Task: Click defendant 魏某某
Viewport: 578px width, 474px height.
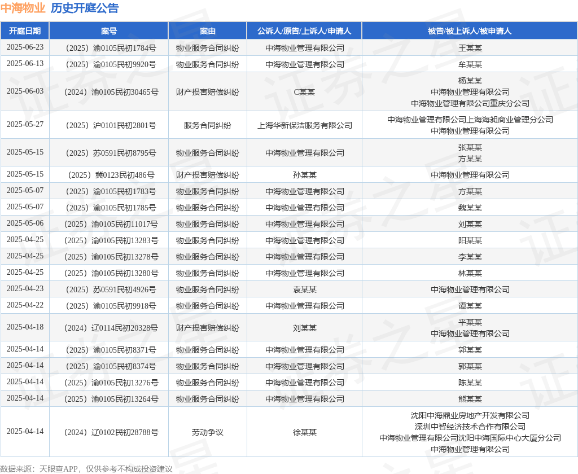Action: [470, 208]
